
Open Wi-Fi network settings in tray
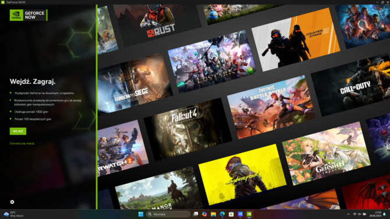(354, 214)
